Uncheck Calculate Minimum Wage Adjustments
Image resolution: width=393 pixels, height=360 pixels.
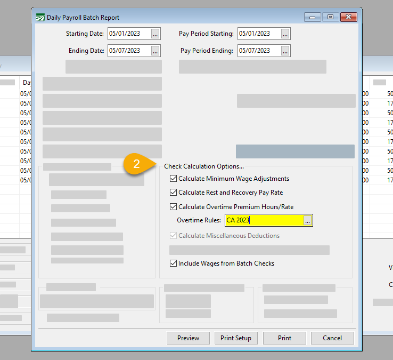[x=173, y=179]
